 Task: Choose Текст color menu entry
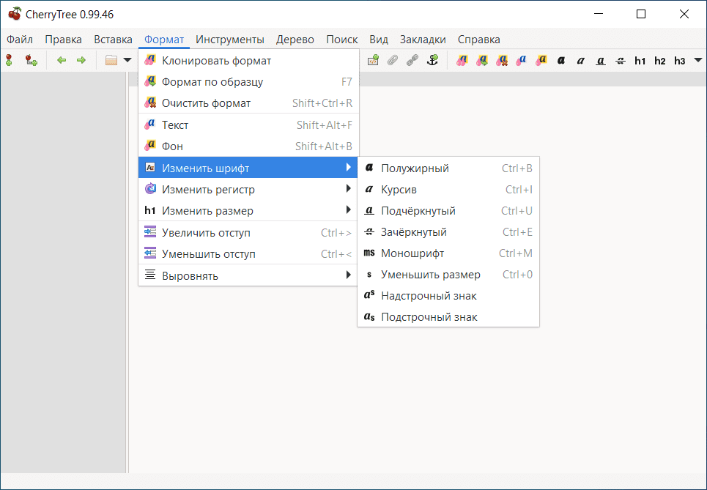248,125
